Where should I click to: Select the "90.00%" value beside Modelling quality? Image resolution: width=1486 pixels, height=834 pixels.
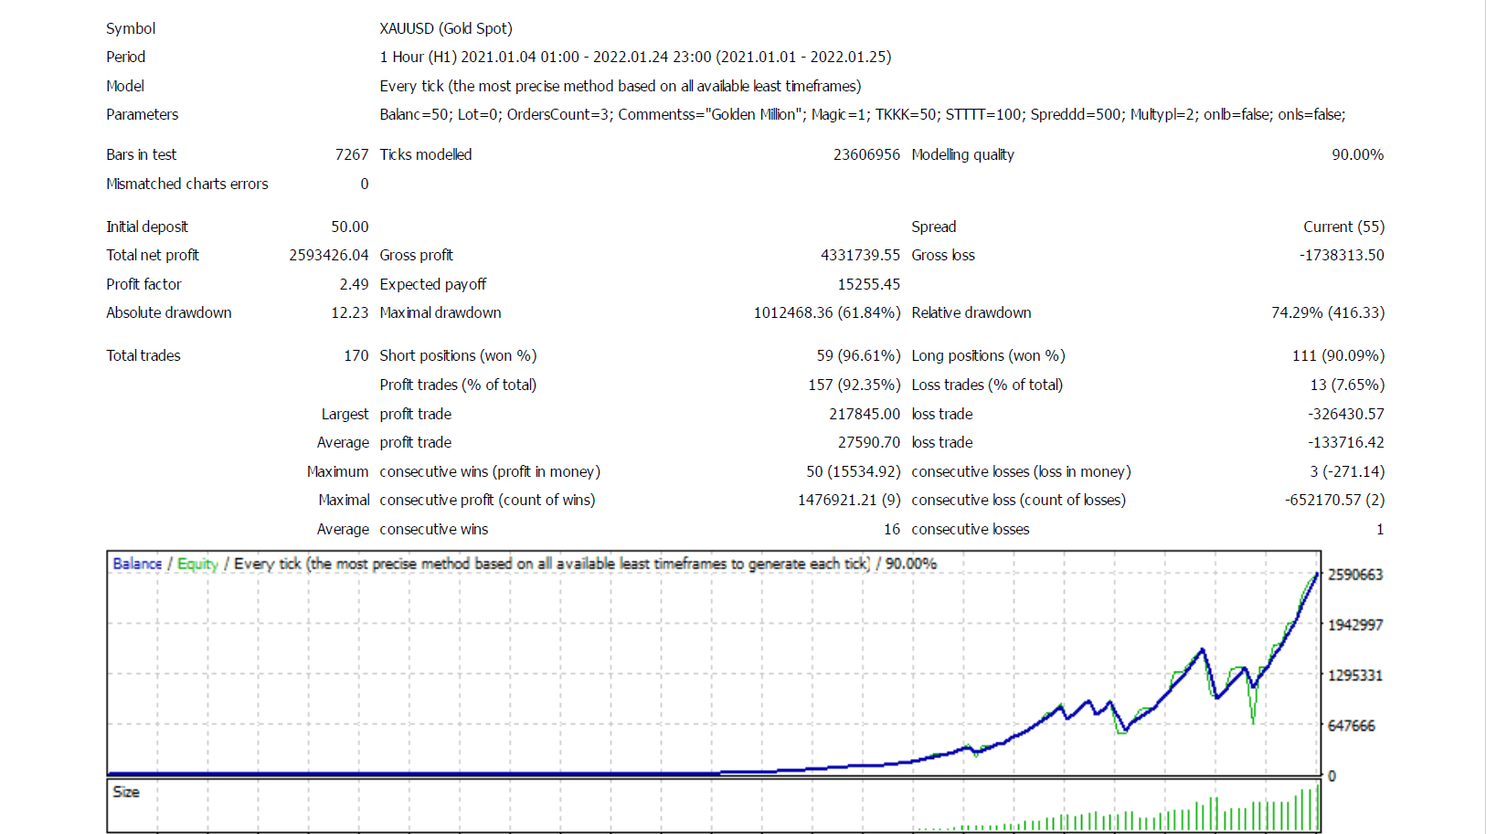click(1357, 154)
